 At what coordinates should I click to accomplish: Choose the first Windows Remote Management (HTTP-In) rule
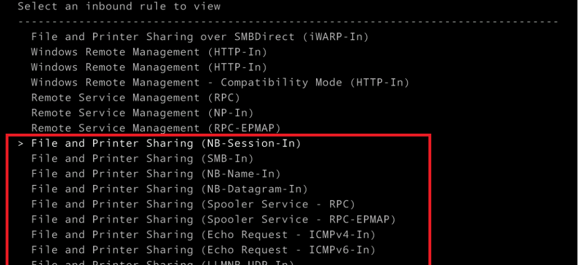(149, 52)
